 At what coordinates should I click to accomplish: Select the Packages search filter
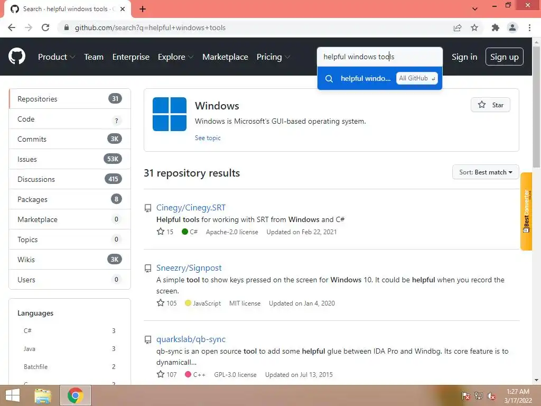click(70, 199)
